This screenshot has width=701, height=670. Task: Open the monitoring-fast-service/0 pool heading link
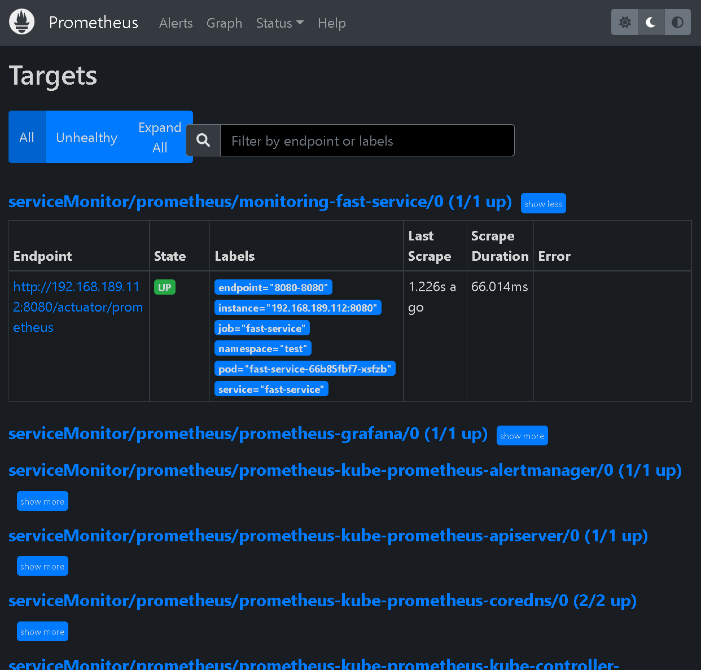coord(260,202)
